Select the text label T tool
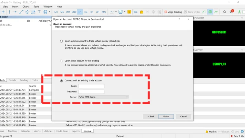 point(39,12)
